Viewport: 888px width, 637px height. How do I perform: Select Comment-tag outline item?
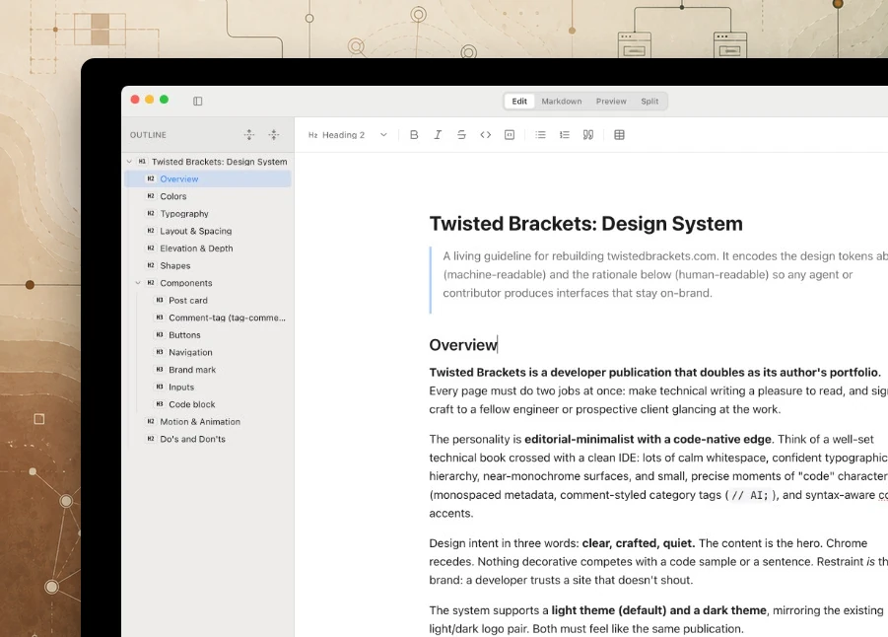coord(208,318)
